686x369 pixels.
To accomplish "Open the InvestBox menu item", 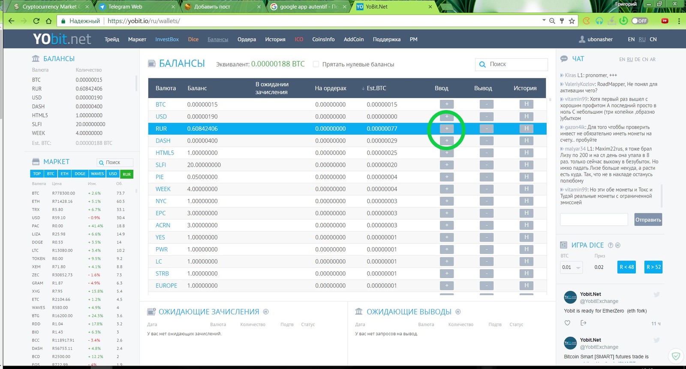I will pos(167,39).
